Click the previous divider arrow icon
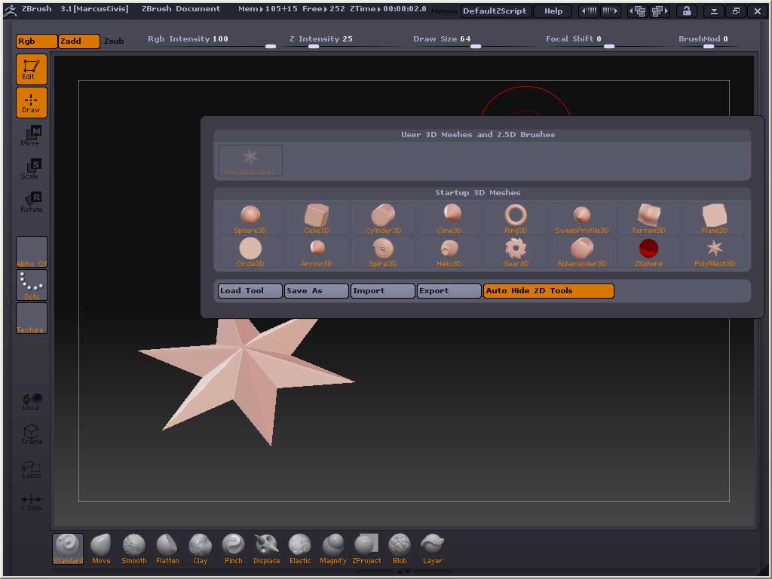This screenshot has height=579, width=772. 588,11
